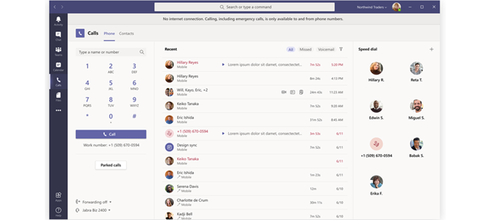The width and height of the screenshot is (501, 220).
Task: Call Reta T. from speed dial
Action: pos(416,72)
